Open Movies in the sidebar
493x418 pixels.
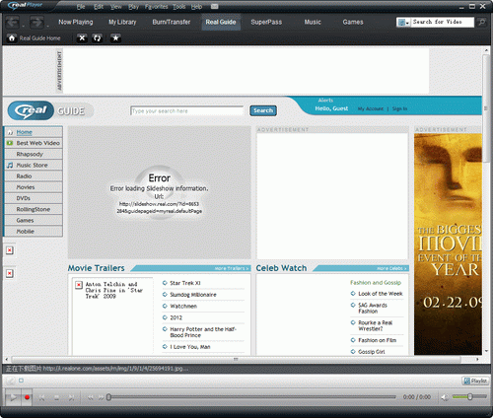[x=34, y=187]
